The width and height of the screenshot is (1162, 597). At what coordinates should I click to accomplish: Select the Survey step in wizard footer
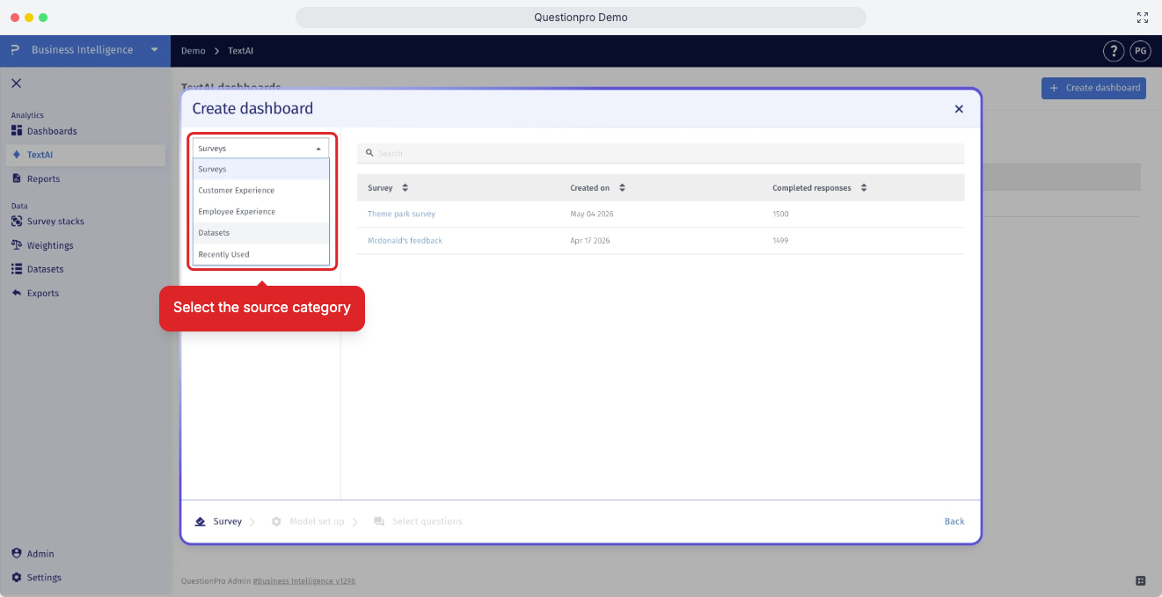click(x=218, y=521)
